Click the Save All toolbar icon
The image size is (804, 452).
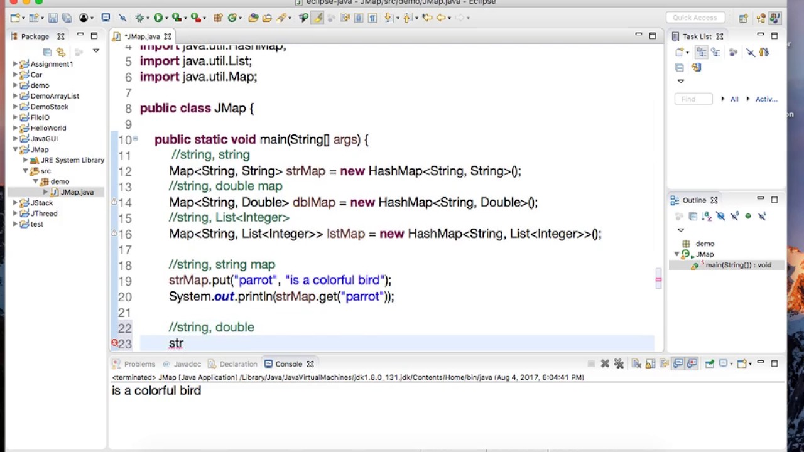pyautogui.click(x=67, y=18)
